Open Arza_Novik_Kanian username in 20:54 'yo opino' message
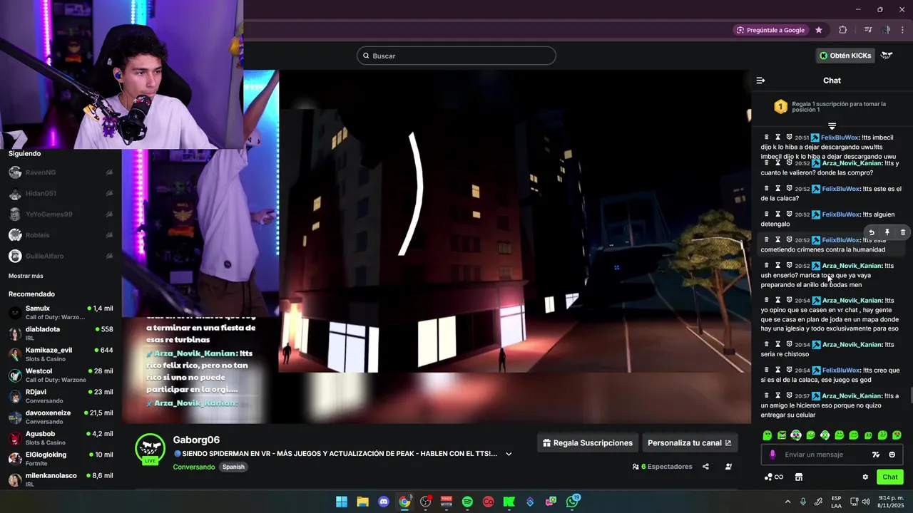The width and height of the screenshot is (913, 513). tap(852, 301)
